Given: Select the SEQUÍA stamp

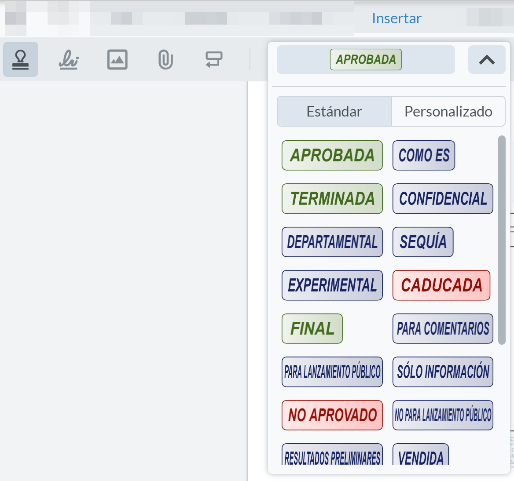Looking at the screenshot, I should click(x=423, y=242).
